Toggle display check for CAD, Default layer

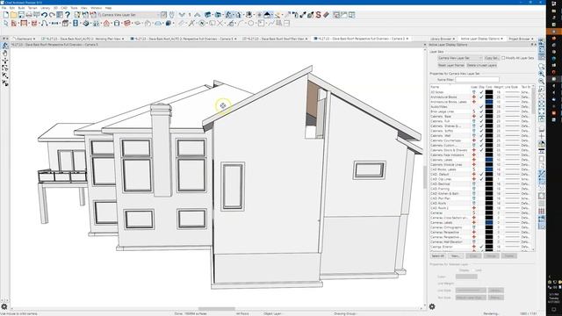pos(481,175)
